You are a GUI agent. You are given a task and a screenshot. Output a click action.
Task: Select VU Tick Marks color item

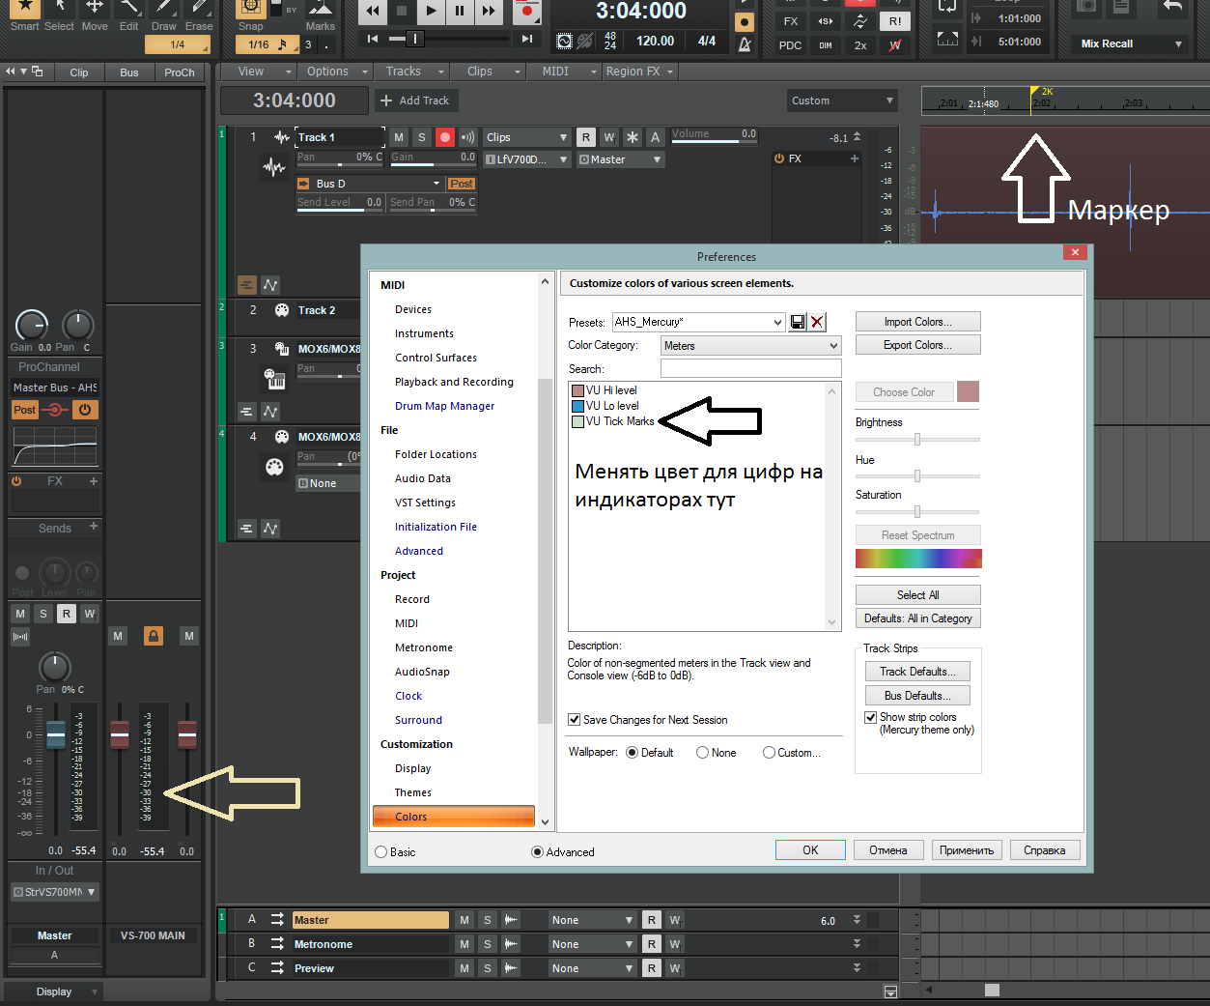[612, 421]
